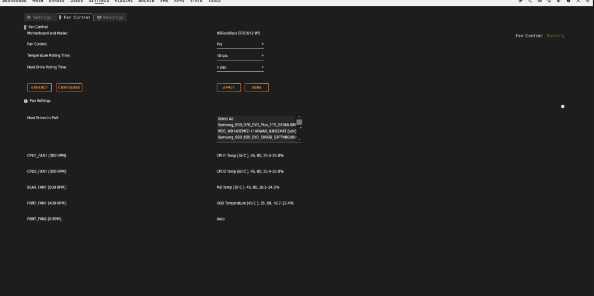The width and height of the screenshot is (594, 296).
Task: Click the CONFIGURE button
Action: point(69,87)
